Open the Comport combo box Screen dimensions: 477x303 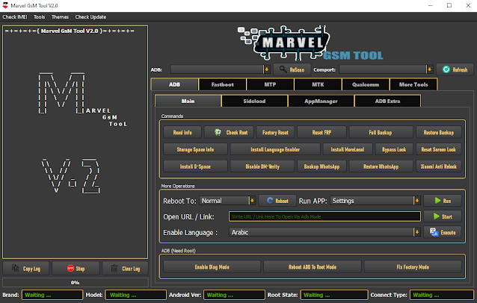pyautogui.click(x=386, y=69)
